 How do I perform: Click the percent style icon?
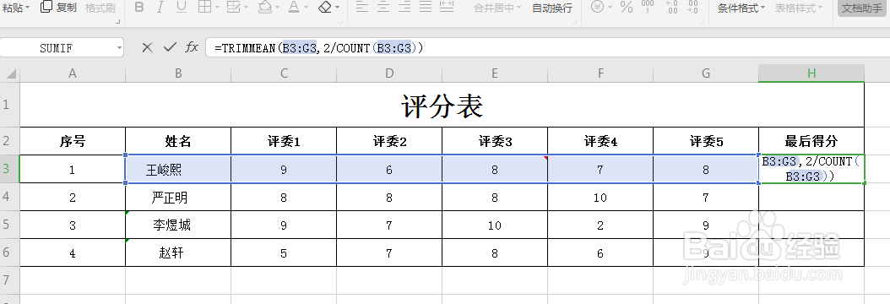tap(626, 8)
